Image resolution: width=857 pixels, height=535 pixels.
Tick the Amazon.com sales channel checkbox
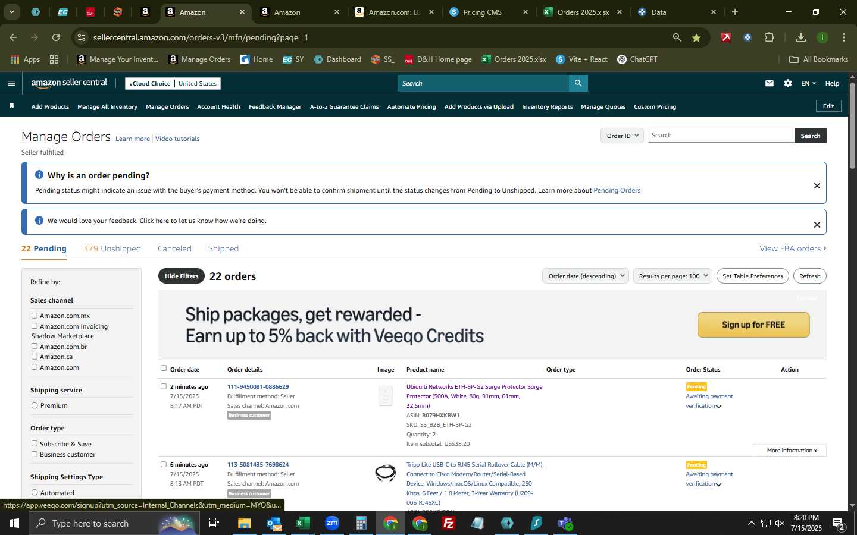(35, 367)
